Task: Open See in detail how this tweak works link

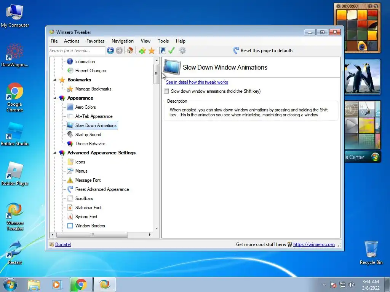Action: click(197, 82)
